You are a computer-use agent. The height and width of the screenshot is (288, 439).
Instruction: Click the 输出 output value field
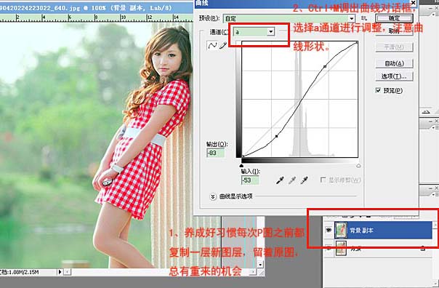216,153
